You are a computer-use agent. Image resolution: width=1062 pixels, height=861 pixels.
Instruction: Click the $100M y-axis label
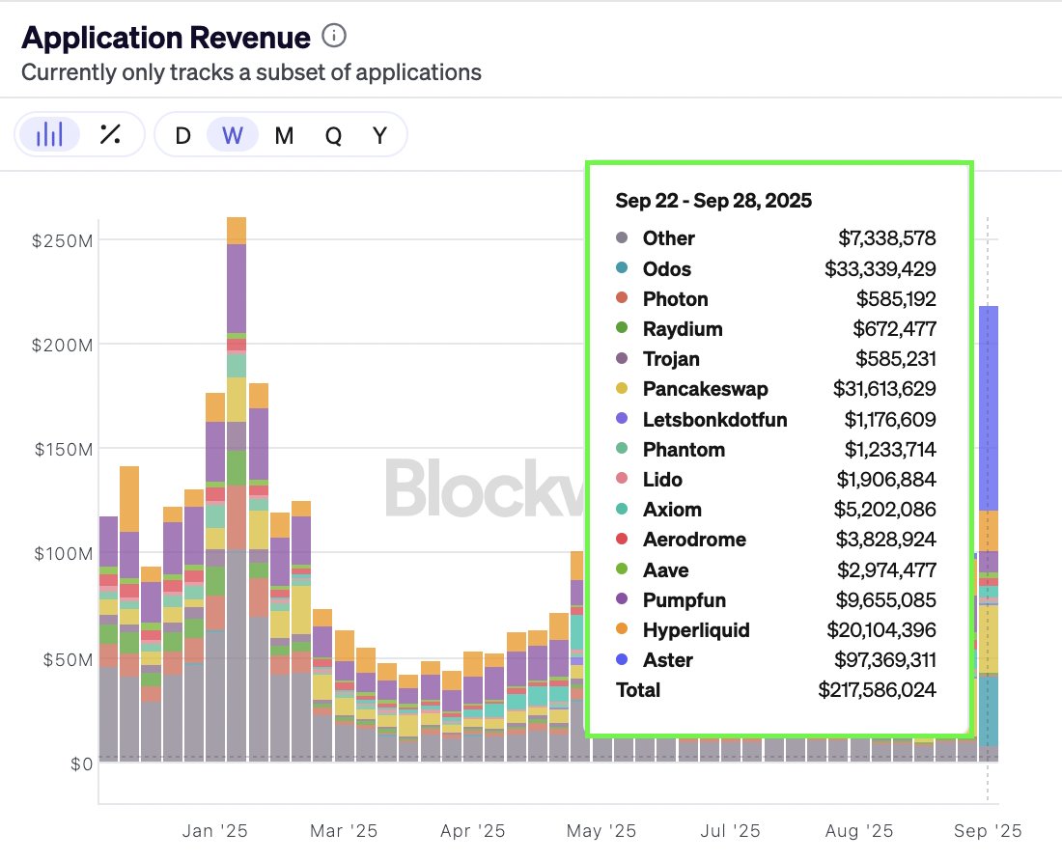pyautogui.click(x=64, y=554)
